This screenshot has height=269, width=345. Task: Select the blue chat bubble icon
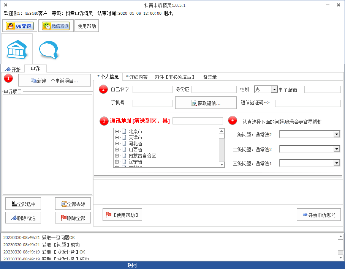[x=49, y=50]
